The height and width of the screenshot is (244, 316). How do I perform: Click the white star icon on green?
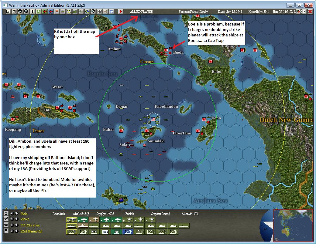coord(39,12)
